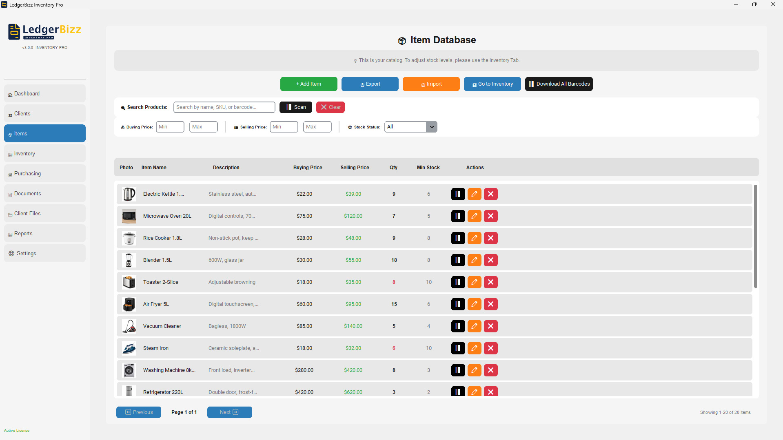The width and height of the screenshot is (783, 440).
Task: Delete the Steam Iron item
Action: click(x=490, y=348)
